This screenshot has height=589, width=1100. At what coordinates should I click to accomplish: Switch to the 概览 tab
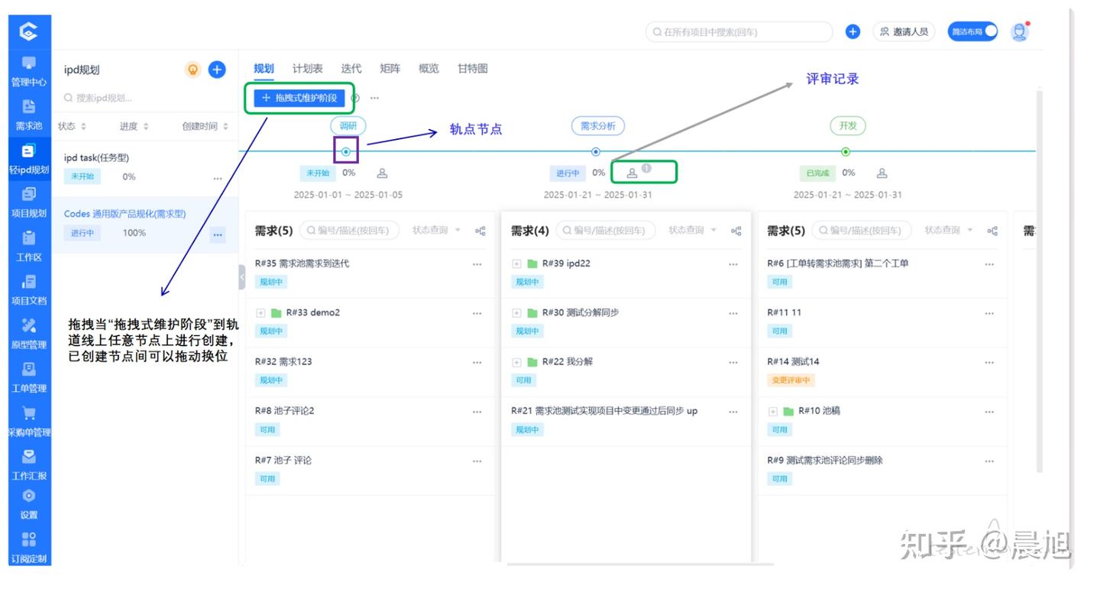tap(429, 69)
